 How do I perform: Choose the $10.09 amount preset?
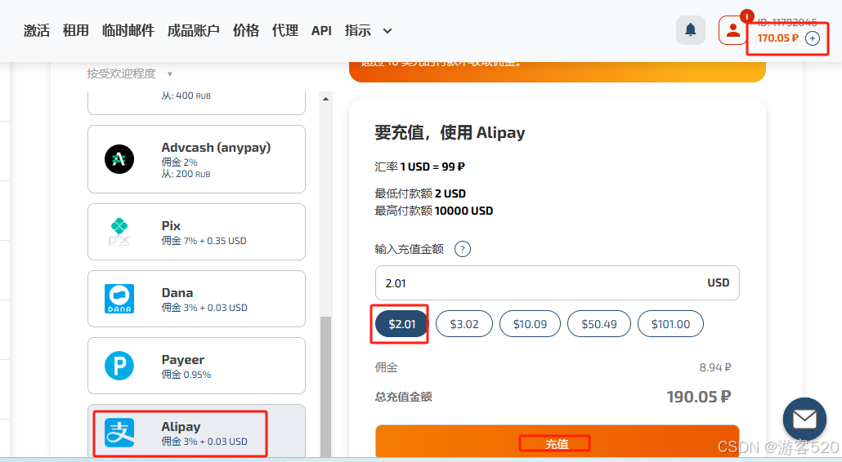[530, 324]
